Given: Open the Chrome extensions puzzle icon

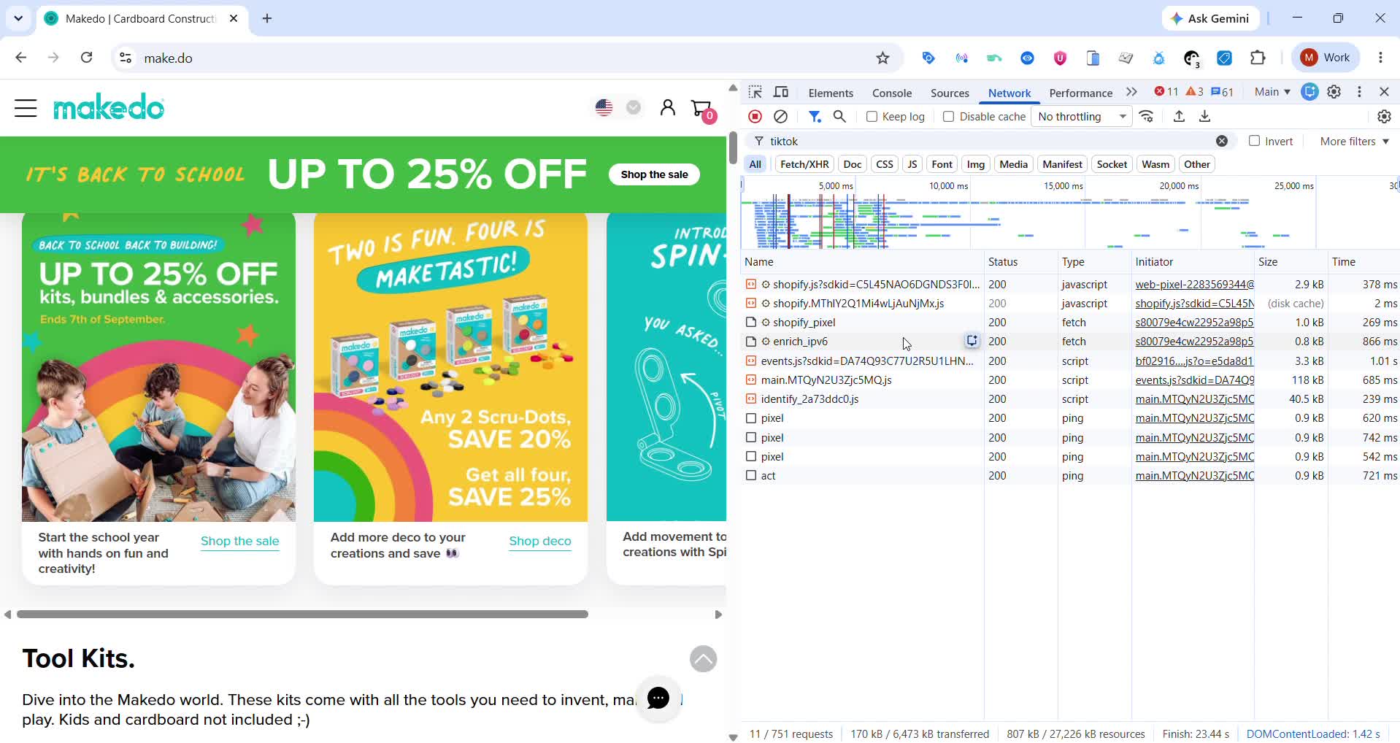Looking at the screenshot, I should click(1258, 58).
